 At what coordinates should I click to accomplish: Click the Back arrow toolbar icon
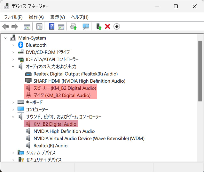tap(5, 26)
